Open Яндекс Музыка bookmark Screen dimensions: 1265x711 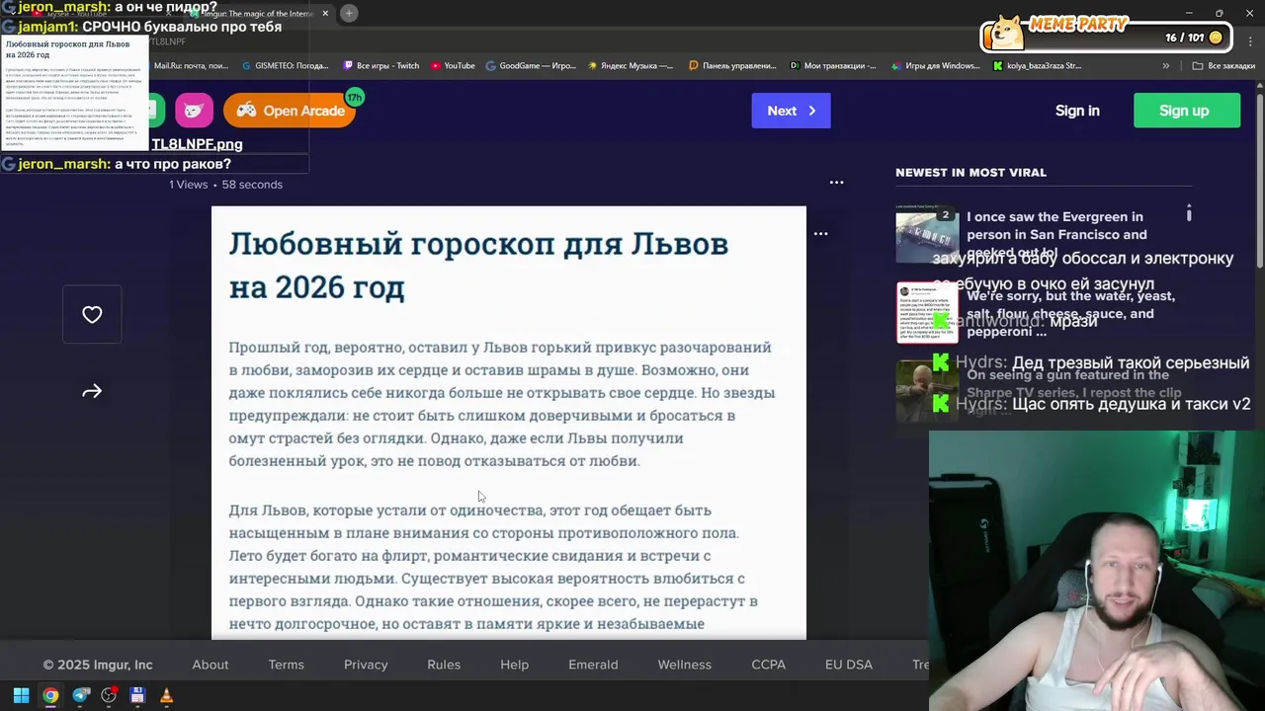click(x=631, y=66)
